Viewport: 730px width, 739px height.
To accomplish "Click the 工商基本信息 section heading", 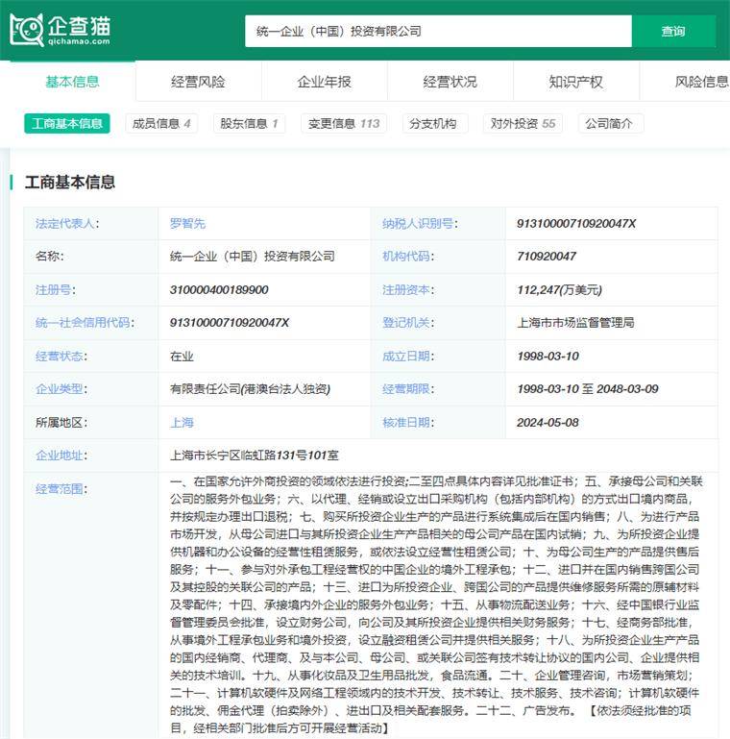I will pos(70,182).
